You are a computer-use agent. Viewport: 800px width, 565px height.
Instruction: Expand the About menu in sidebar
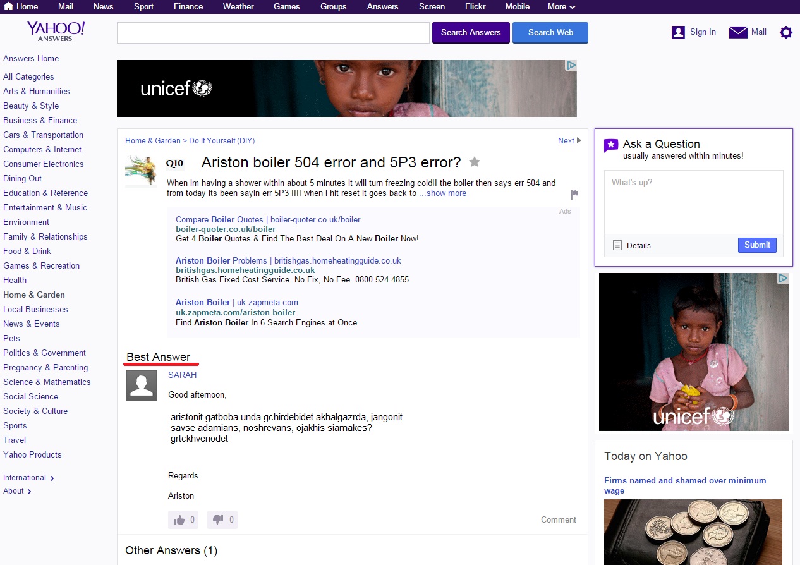click(17, 491)
